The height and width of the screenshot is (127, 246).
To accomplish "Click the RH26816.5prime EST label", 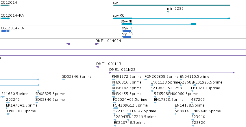I will tap(127, 82).
